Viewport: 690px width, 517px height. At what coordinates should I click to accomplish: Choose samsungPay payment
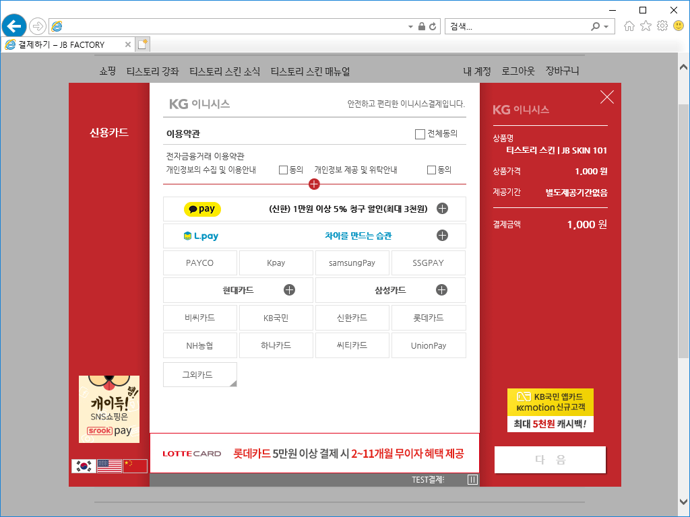click(352, 263)
